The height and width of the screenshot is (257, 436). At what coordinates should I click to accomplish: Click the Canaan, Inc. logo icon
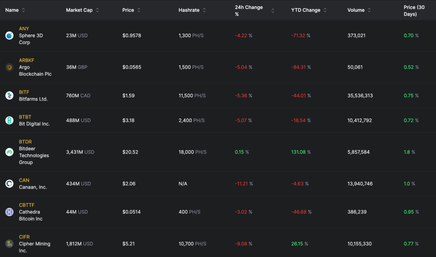(9, 184)
